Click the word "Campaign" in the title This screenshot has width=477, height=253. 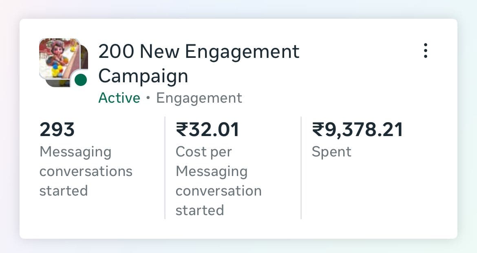pyautogui.click(x=143, y=76)
